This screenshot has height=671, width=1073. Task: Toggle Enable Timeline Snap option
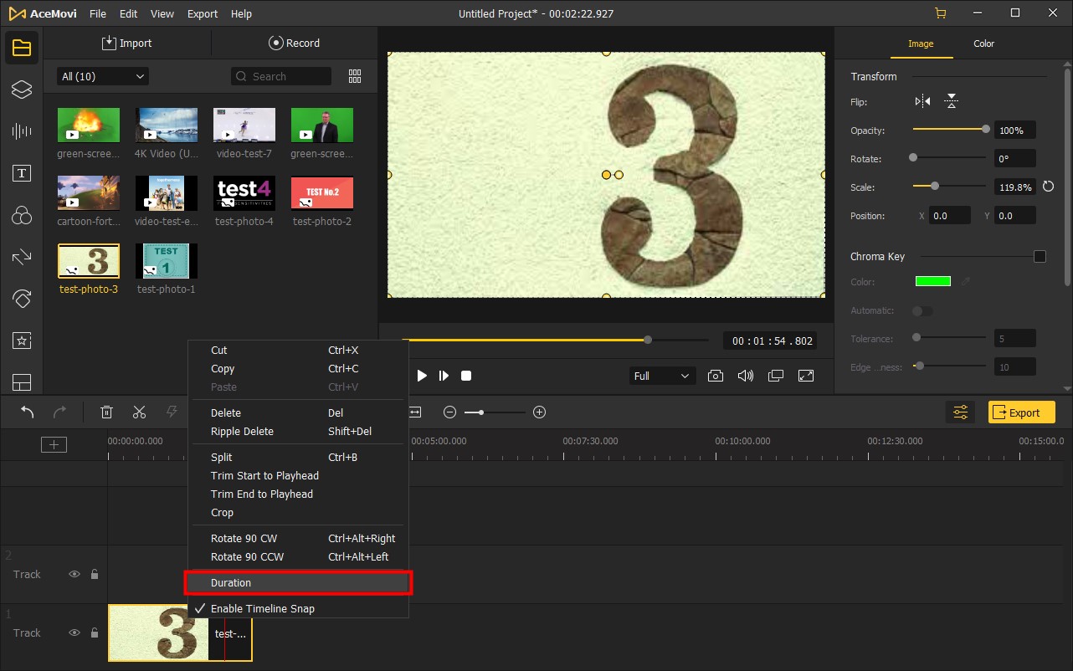[x=262, y=608]
